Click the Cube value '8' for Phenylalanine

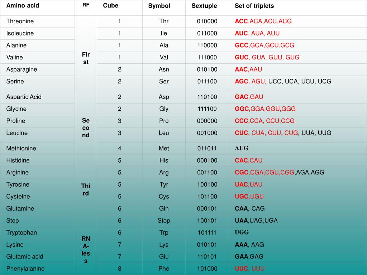tap(119, 269)
